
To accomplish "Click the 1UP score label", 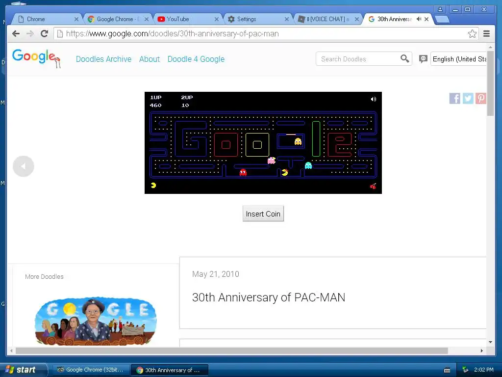I will [x=156, y=98].
